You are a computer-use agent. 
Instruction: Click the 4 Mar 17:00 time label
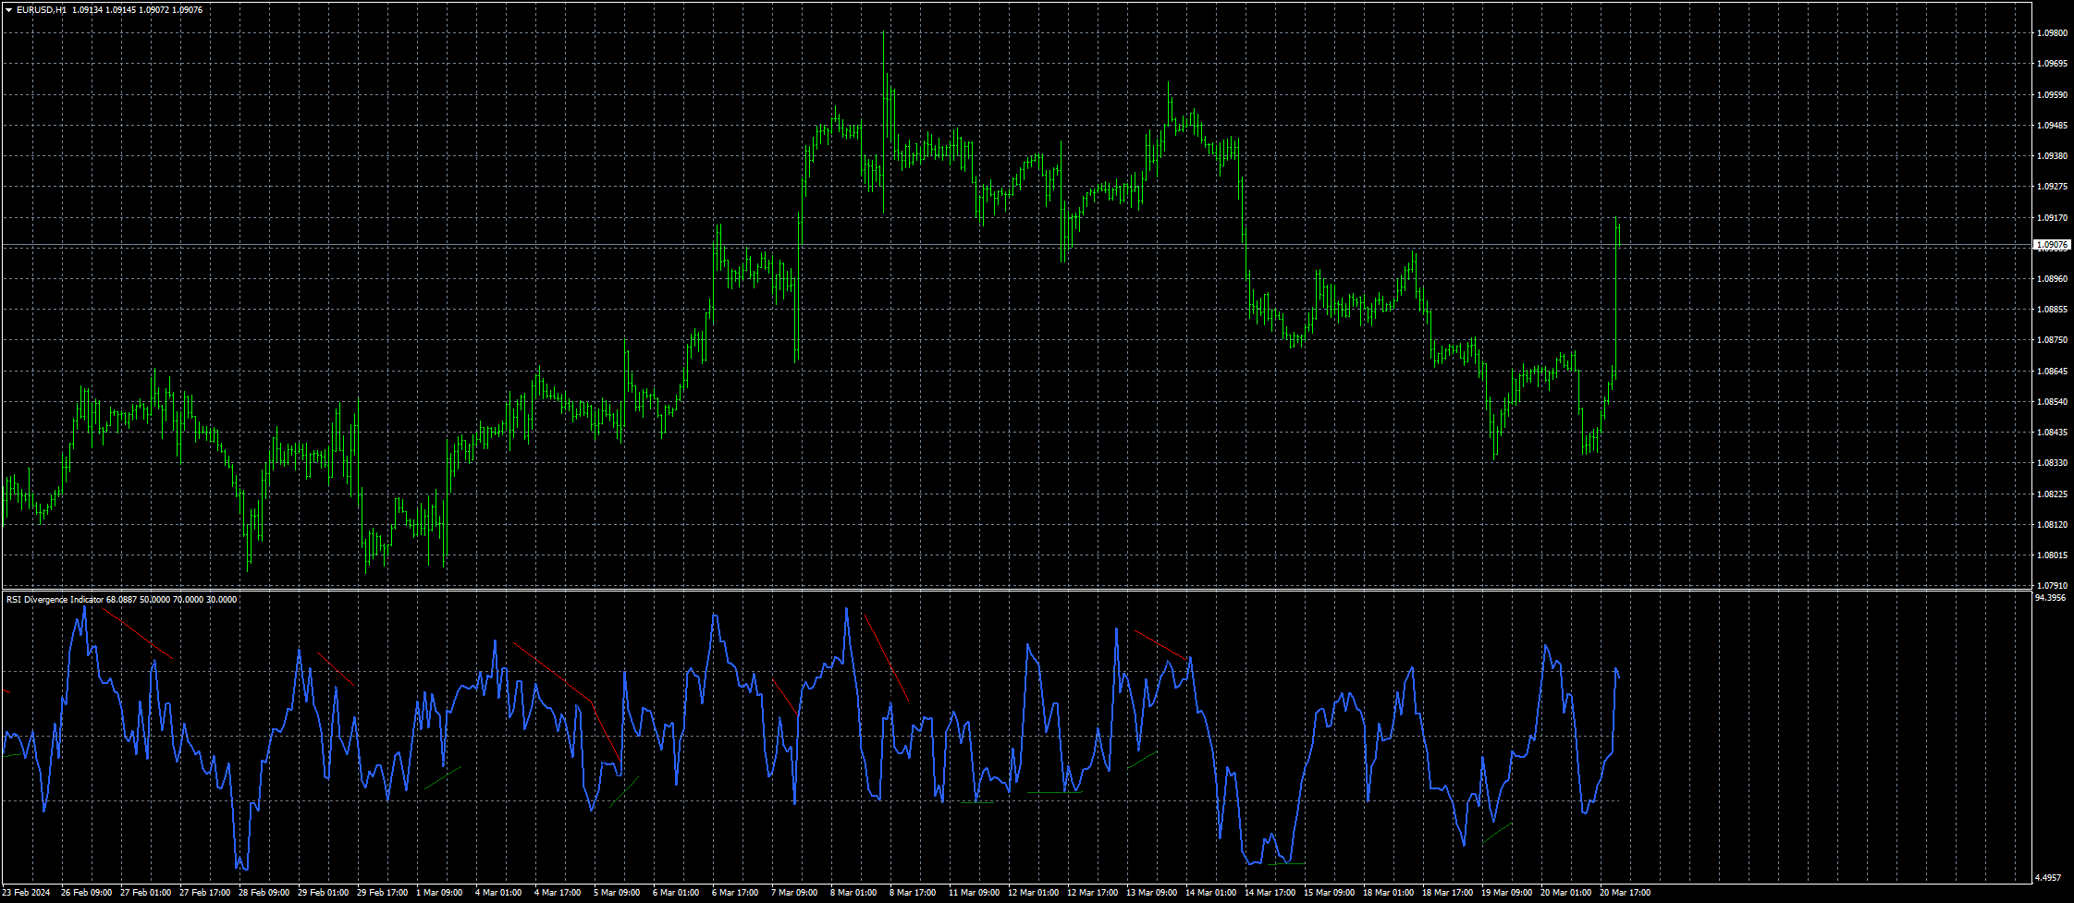tap(558, 893)
